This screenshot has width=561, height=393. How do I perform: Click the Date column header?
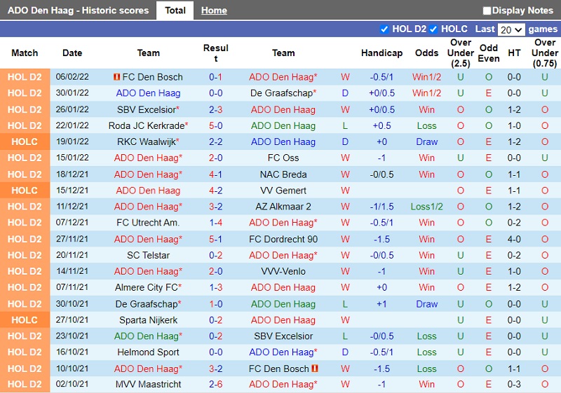click(x=72, y=53)
